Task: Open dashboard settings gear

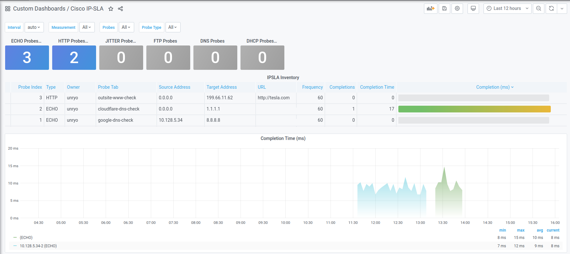Action: 457,9
